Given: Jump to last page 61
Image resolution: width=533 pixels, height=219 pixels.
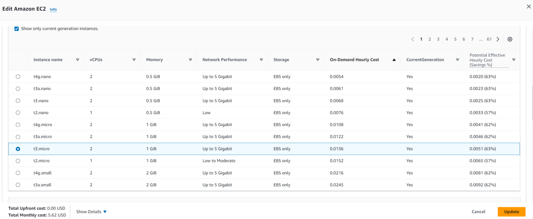Looking at the screenshot, I should (x=489, y=39).
